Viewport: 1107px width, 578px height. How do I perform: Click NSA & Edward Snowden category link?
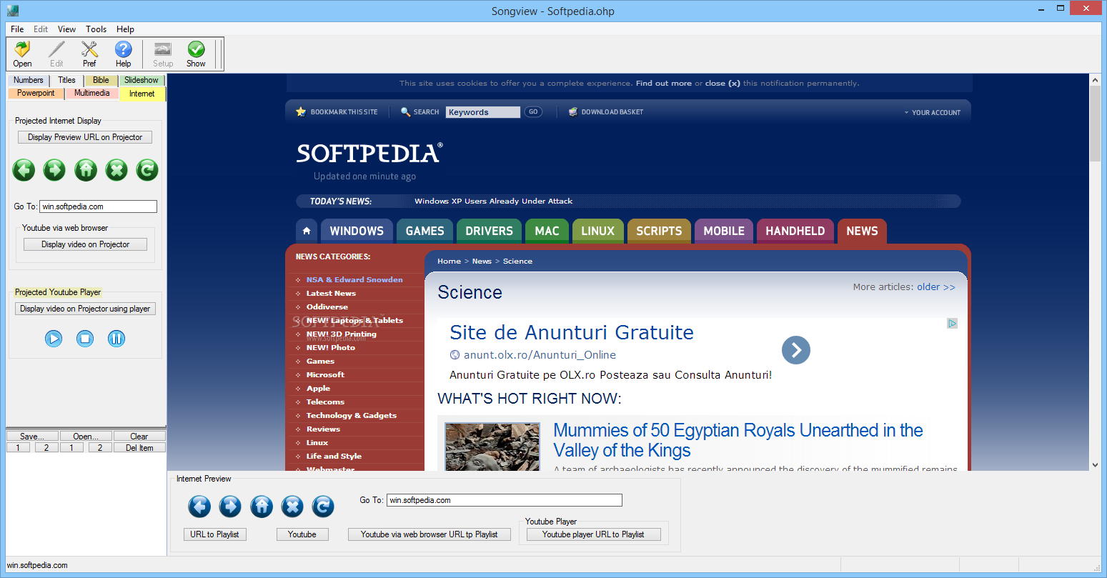[x=354, y=280]
